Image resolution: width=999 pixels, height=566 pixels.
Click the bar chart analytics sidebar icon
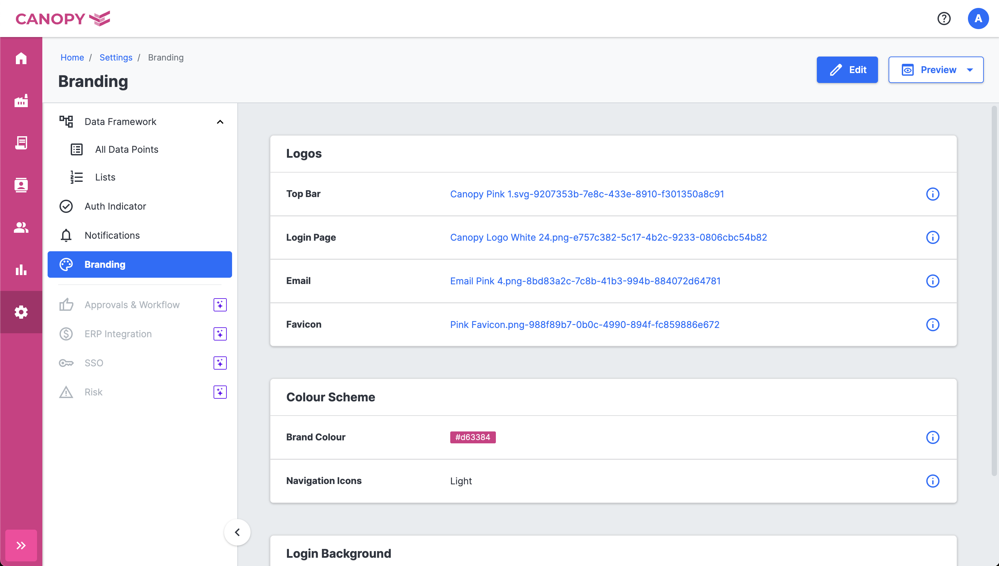21,269
